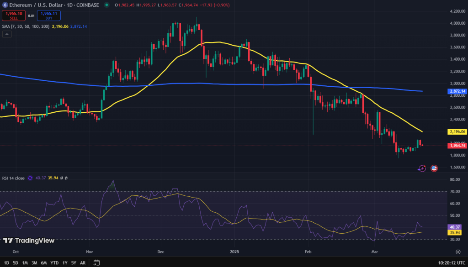Select the All range option
The width and height of the screenshot is (468, 267).
82,262
